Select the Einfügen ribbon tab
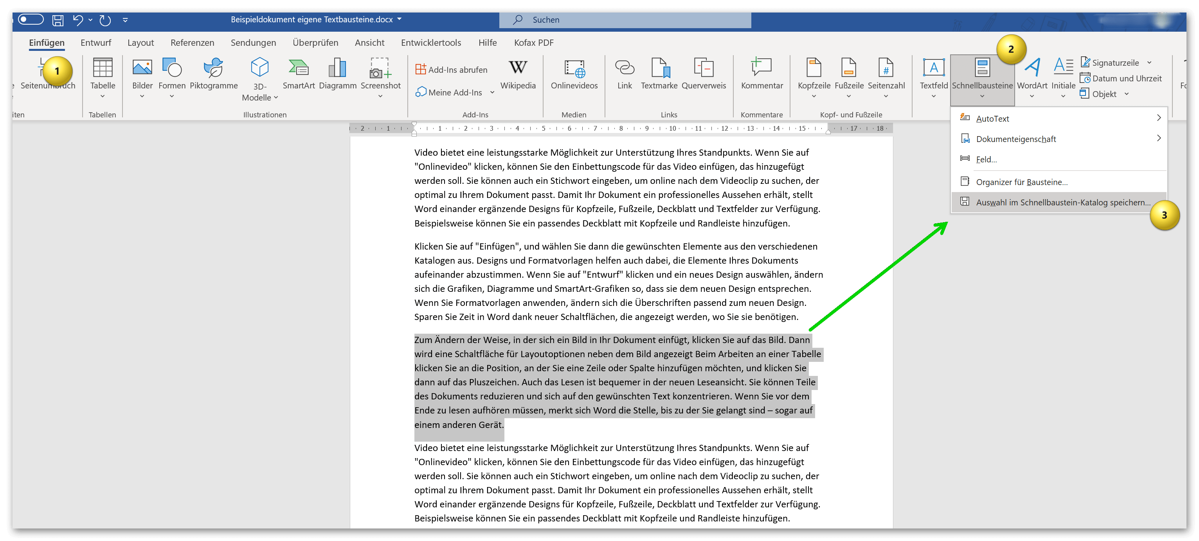The height and width of the screenshot is (541, 1199). point(47,43)
